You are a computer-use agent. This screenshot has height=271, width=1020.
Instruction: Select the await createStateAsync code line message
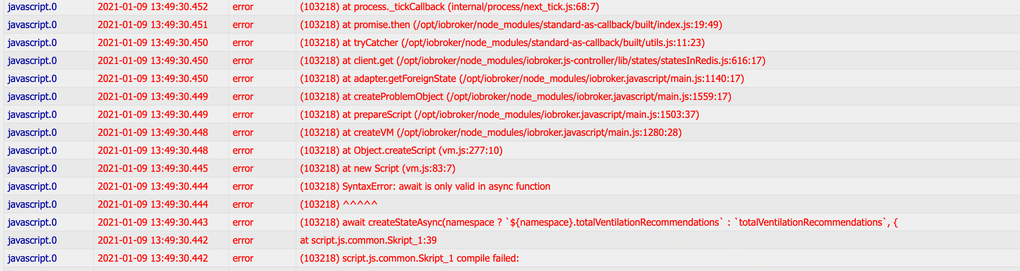click(598, 222)
